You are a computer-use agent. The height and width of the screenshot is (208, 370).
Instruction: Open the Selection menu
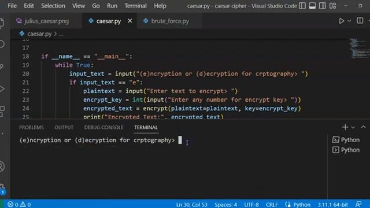pyautogui.click(x=53, y=6)
